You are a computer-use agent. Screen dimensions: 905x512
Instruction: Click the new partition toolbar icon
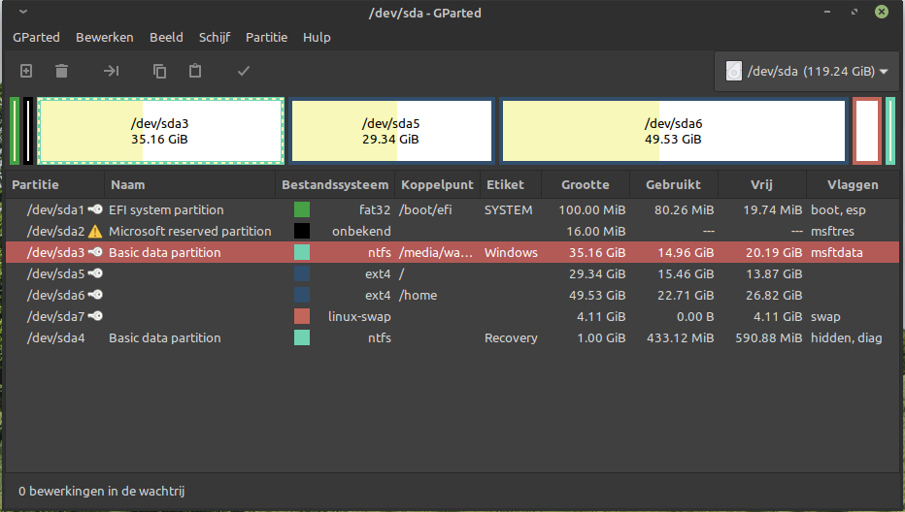(26, 71)
